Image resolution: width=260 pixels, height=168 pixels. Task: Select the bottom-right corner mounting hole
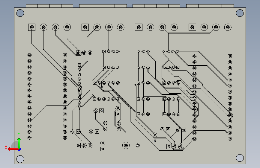pyautogui.click(x=240, y=158)
